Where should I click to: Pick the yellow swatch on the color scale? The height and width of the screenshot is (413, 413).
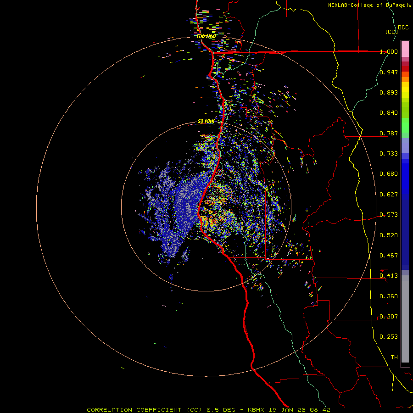(x=405, y=90)
